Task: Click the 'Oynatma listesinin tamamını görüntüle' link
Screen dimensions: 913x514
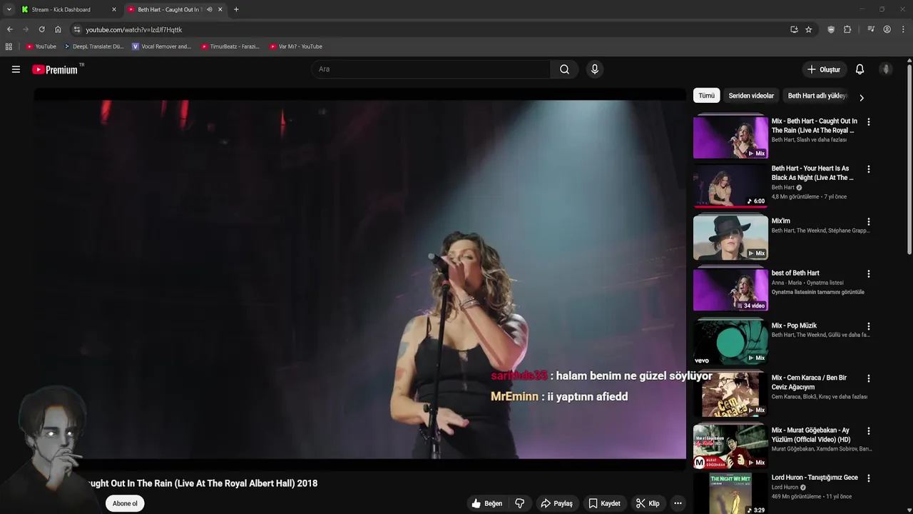Action: pyautogui.click(x=817, y=292)
